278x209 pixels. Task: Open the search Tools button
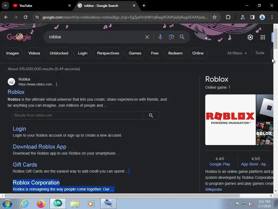click(x=260, y=53)
